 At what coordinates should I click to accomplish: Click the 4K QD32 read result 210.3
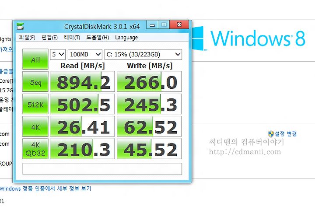[82, 149]
